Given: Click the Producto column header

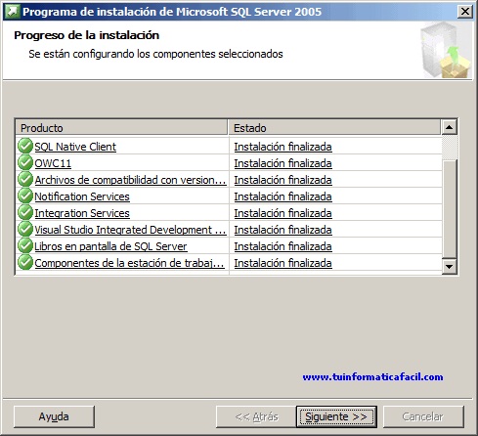Looking at the screenshot, I should [121, 127].
